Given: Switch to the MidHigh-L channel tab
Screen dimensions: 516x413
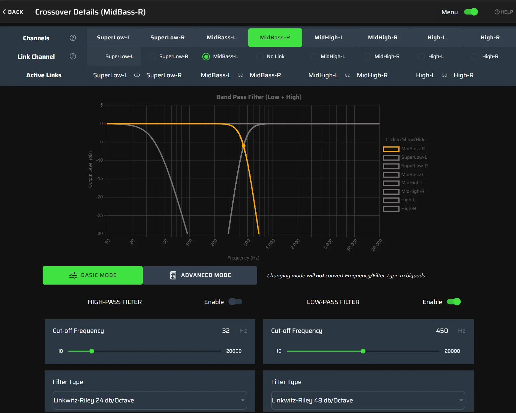Looking at the screenshot, I should [x=329, y=38].
